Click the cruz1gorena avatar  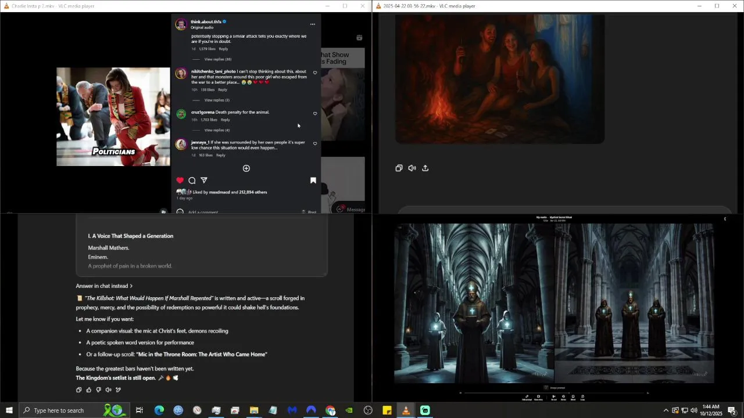pyautogui.click(x=181, y=114)
